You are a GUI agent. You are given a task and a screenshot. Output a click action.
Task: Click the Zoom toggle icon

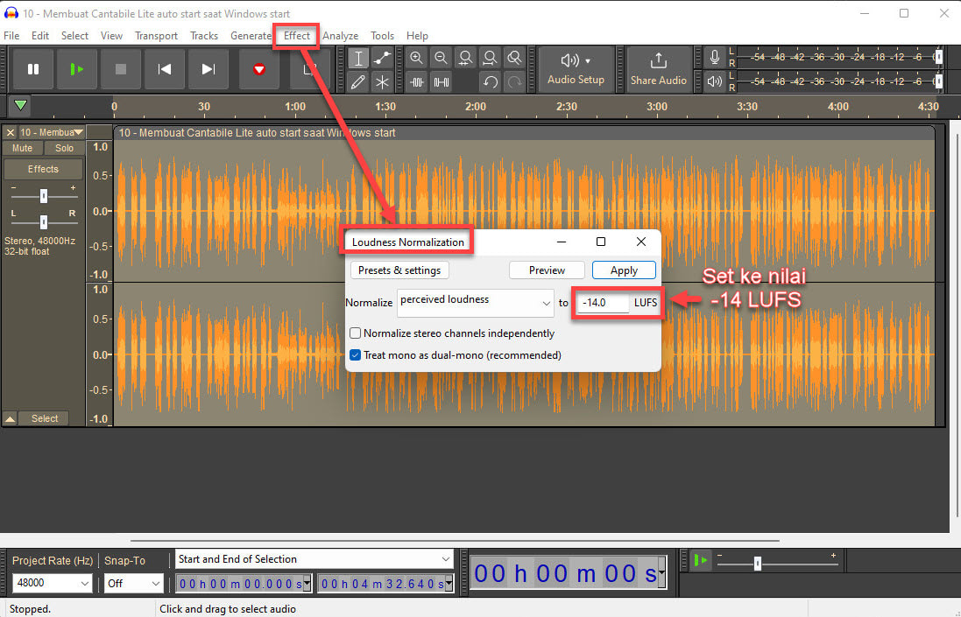(x=514, y=58)
